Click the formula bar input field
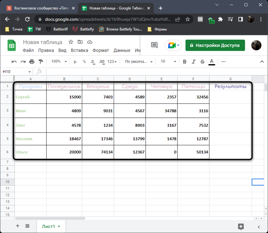268x233 pixels. (155, 71)
